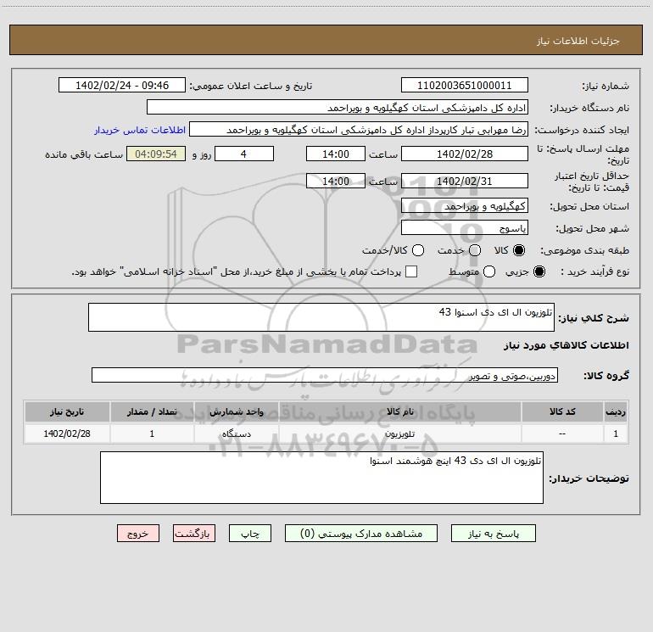Click the جزئیات اطلاعات نیاز header title

(578, 41)
